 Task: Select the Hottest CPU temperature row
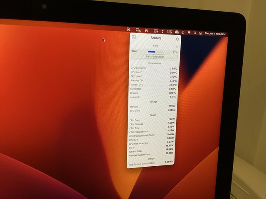[x=153, y=85]
